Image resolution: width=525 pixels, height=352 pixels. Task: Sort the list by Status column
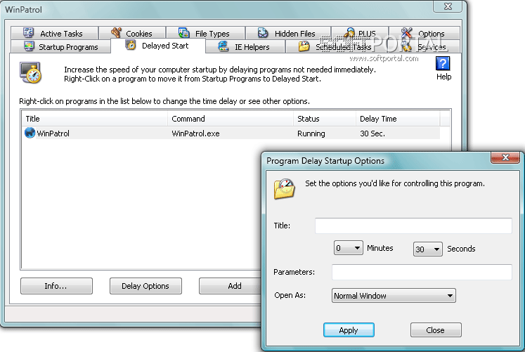pos(325,119)
